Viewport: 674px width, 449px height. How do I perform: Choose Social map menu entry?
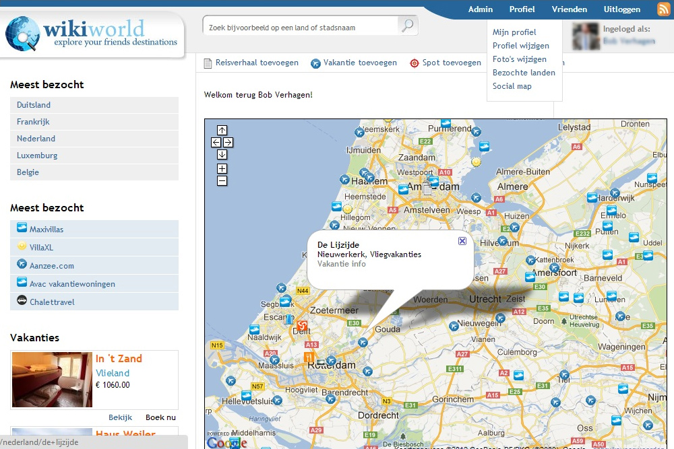point(512,86)
